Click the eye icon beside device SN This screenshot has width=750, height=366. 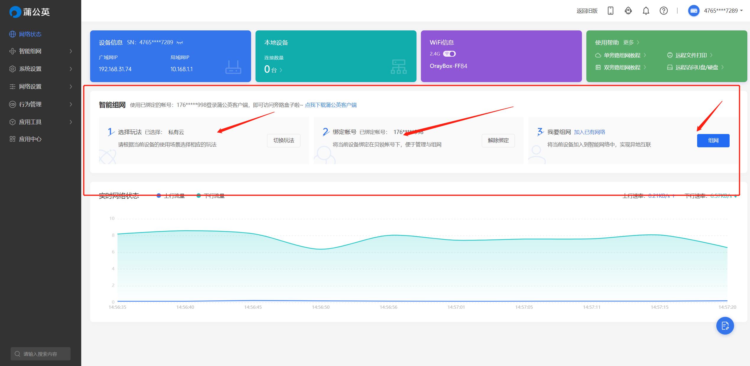(x=180, y=43)
